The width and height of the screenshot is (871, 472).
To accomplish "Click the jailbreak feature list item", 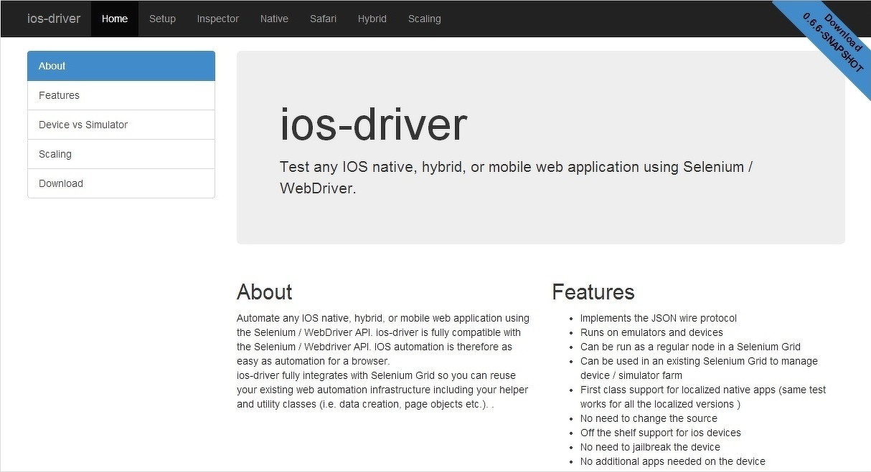I will click(x=649, y=446).
